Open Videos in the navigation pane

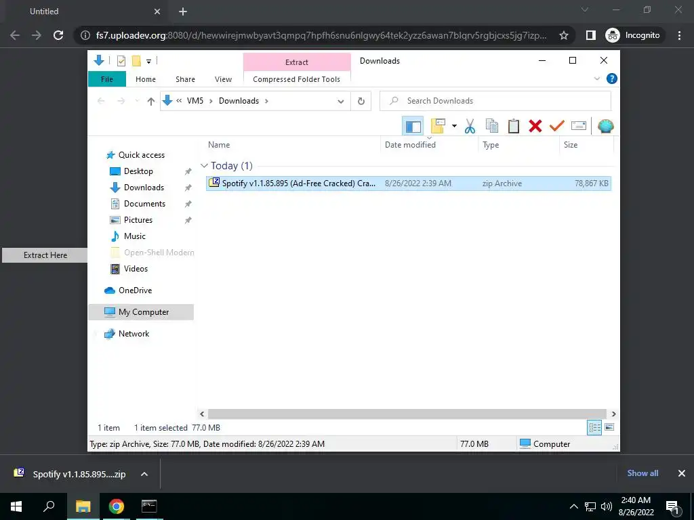click(136, 269)
